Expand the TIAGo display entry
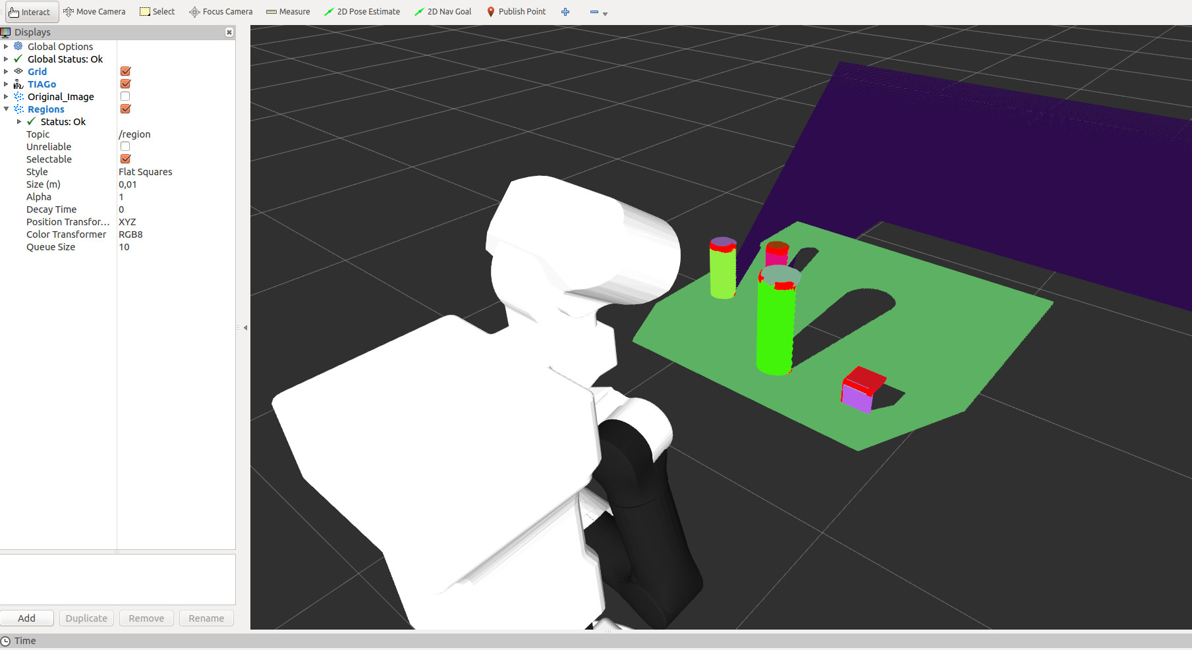The width and height of the screenshot is (1192, 650). pos(6,84)
